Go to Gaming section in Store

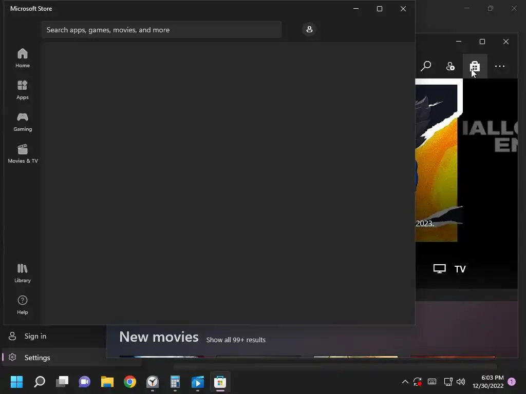click(23, 122)
